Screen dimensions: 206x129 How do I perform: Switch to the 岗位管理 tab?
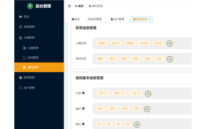[95, 19]
